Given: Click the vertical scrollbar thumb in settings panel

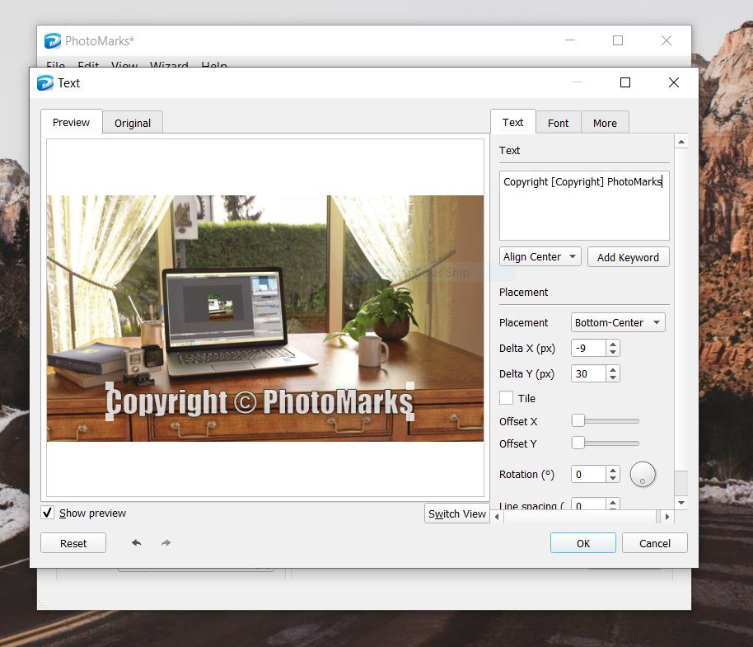Looking at the screenshot, I should coord(681,483).
